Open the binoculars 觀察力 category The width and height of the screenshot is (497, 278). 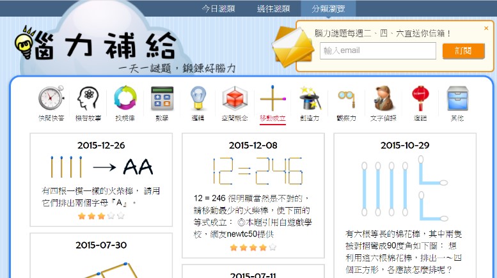tap(346, 100)
